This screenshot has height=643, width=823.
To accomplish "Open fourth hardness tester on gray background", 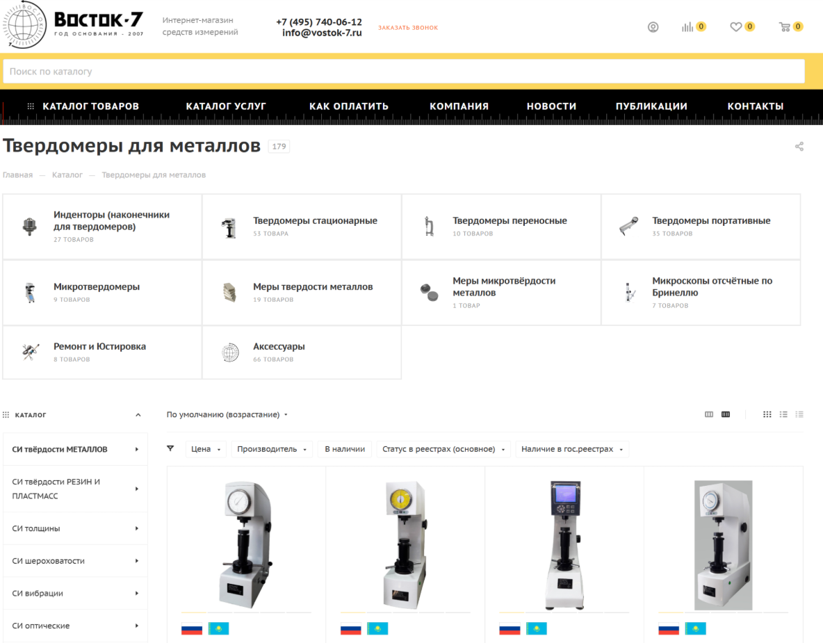I will click(x=724, y=546).
